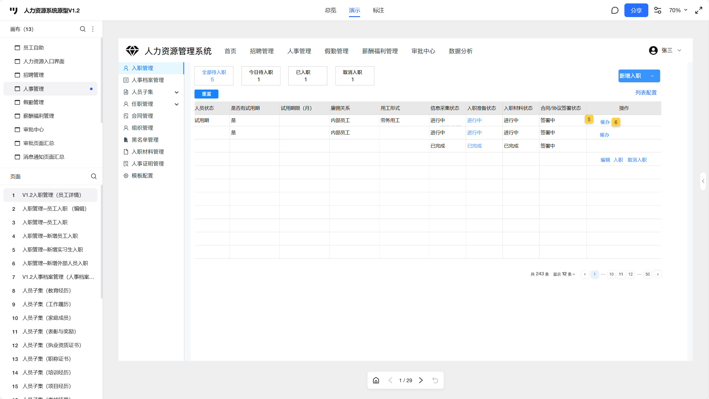Open the 70% zoom dropdown
Image resolution: width=709 pixels, height=399 pixels.
(x=678, y=11)
